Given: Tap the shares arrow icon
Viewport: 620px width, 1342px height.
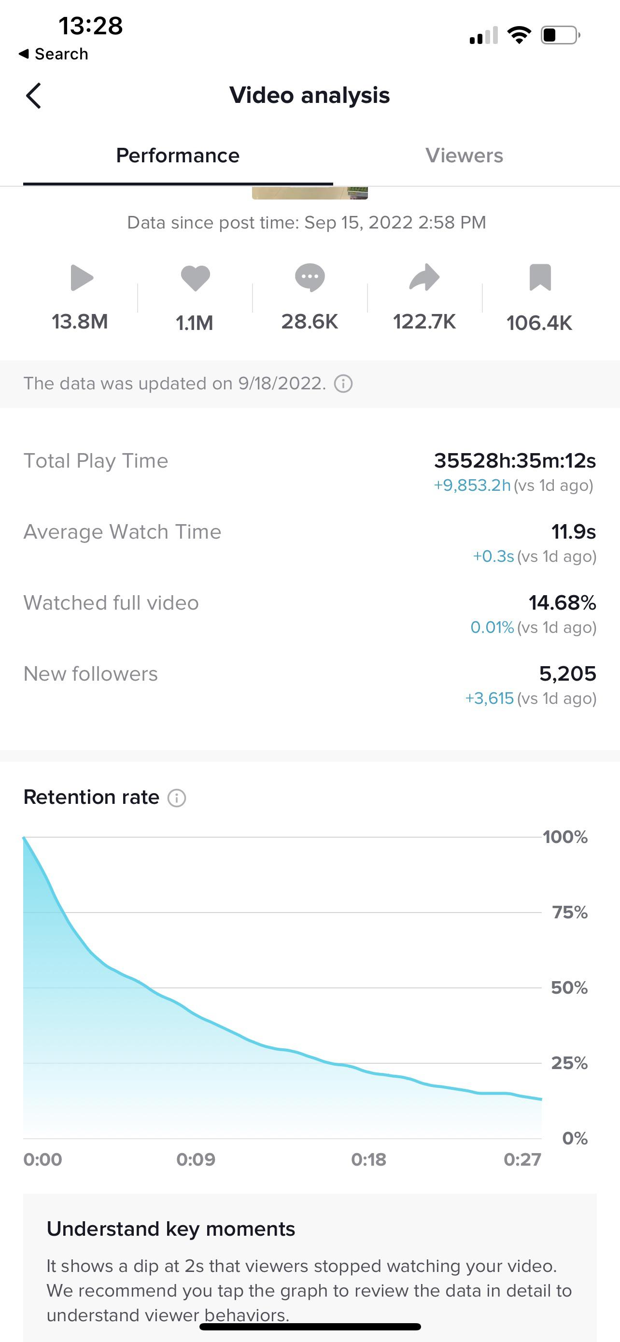Looking at the screenshot, I should [424, 277].
